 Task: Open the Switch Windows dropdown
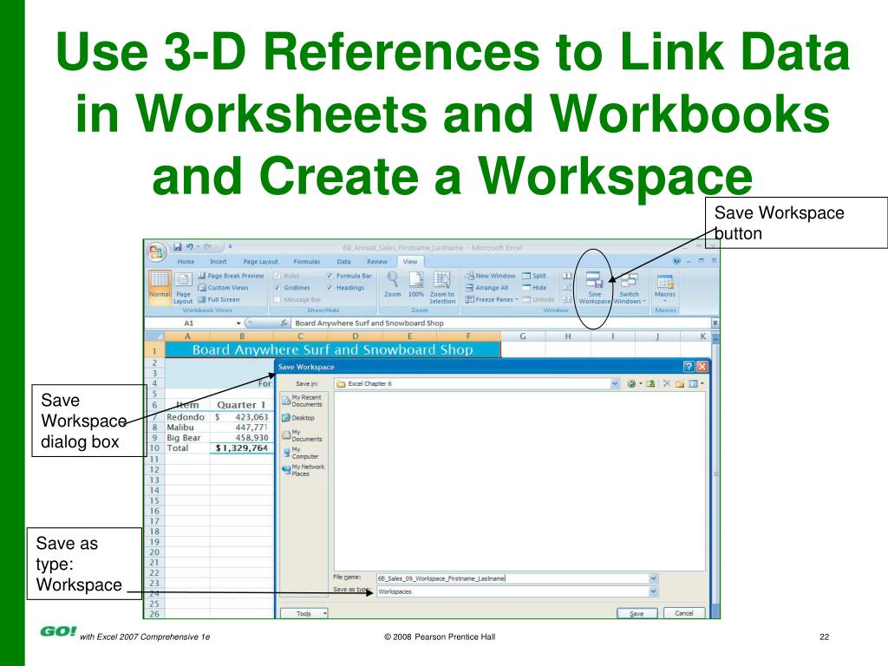tap(630, 288)
